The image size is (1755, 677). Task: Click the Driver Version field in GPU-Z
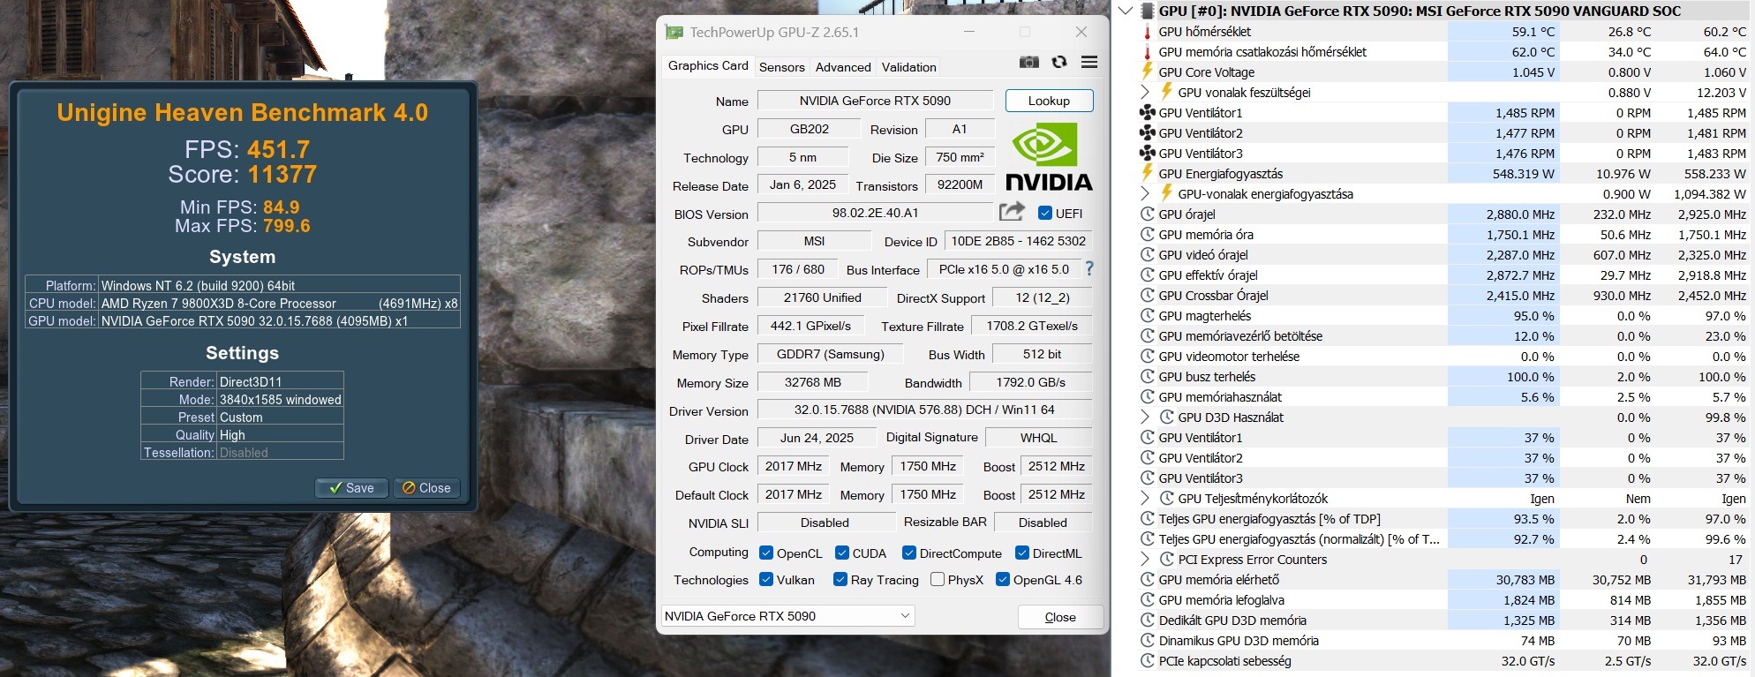tap(924, 410)
